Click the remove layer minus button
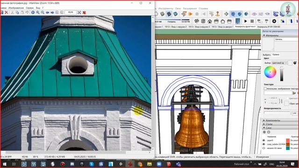Image resolution: width=299 pixels, height=168 pixels. pyautogui.click(x=269, y=132)
